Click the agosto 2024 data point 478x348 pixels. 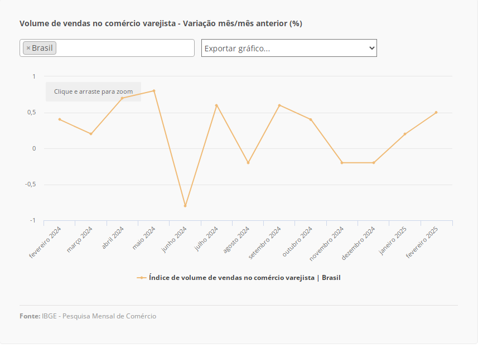coord(248,163)
